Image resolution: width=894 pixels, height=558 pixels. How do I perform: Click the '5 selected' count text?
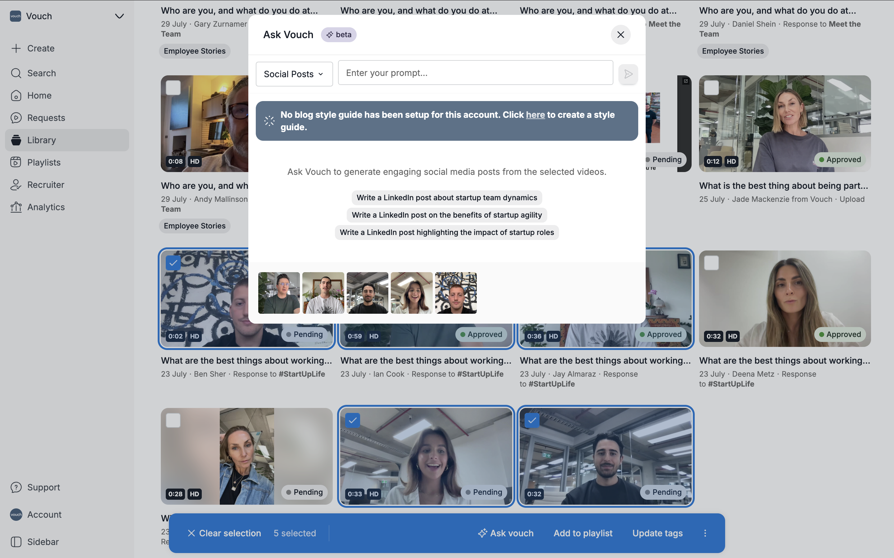click(x=295, y=533)
